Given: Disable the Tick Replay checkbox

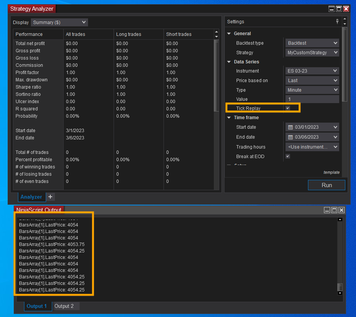Looking at the screenshot, I should (288, 108).
